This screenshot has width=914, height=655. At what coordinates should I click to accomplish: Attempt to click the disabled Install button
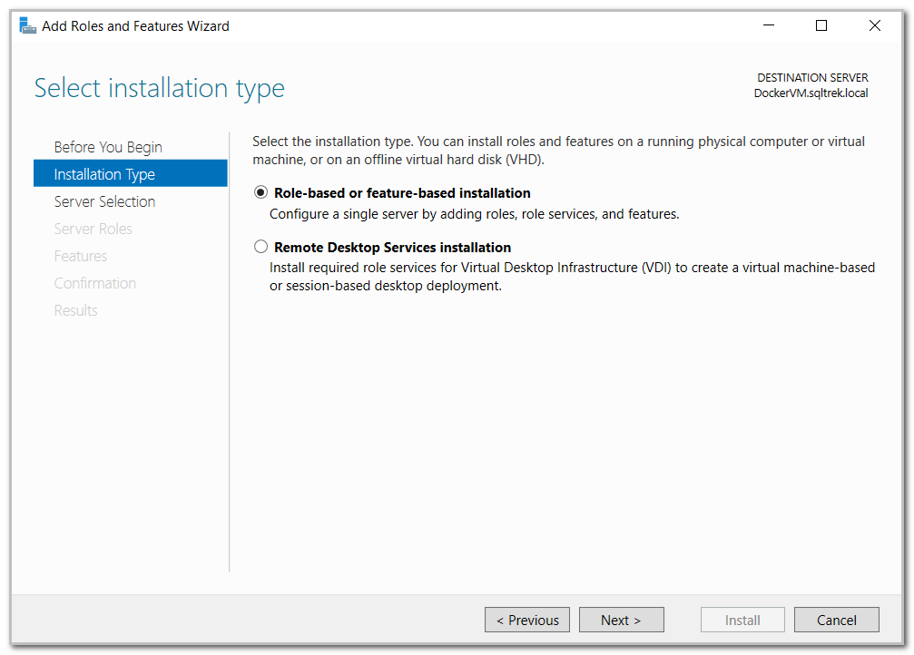point(742,620)
